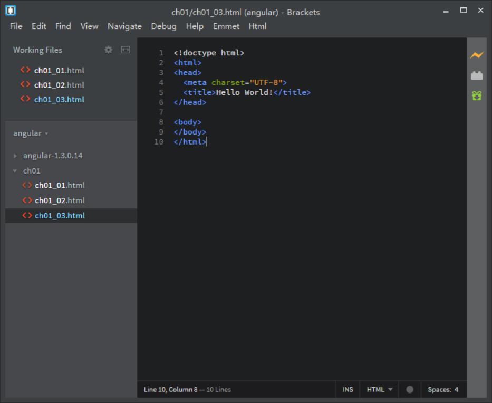
Task: Click the Brackets app logo icon
Action: pos(11,10)
